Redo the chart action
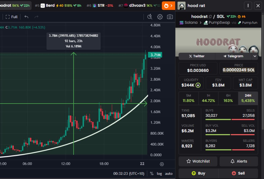 (36, 17)
